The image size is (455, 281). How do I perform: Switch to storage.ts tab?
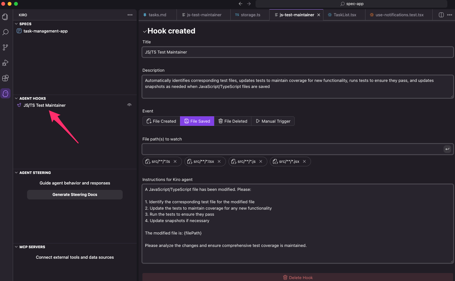[250, 15]
